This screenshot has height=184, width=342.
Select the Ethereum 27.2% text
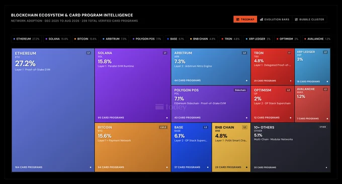tap(25, 64)
